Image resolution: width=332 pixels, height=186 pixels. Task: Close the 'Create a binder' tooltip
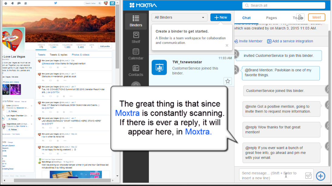(x=227, y=45)
